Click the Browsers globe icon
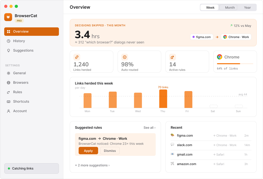Screen dimensions: 263x179 point(9,83)
